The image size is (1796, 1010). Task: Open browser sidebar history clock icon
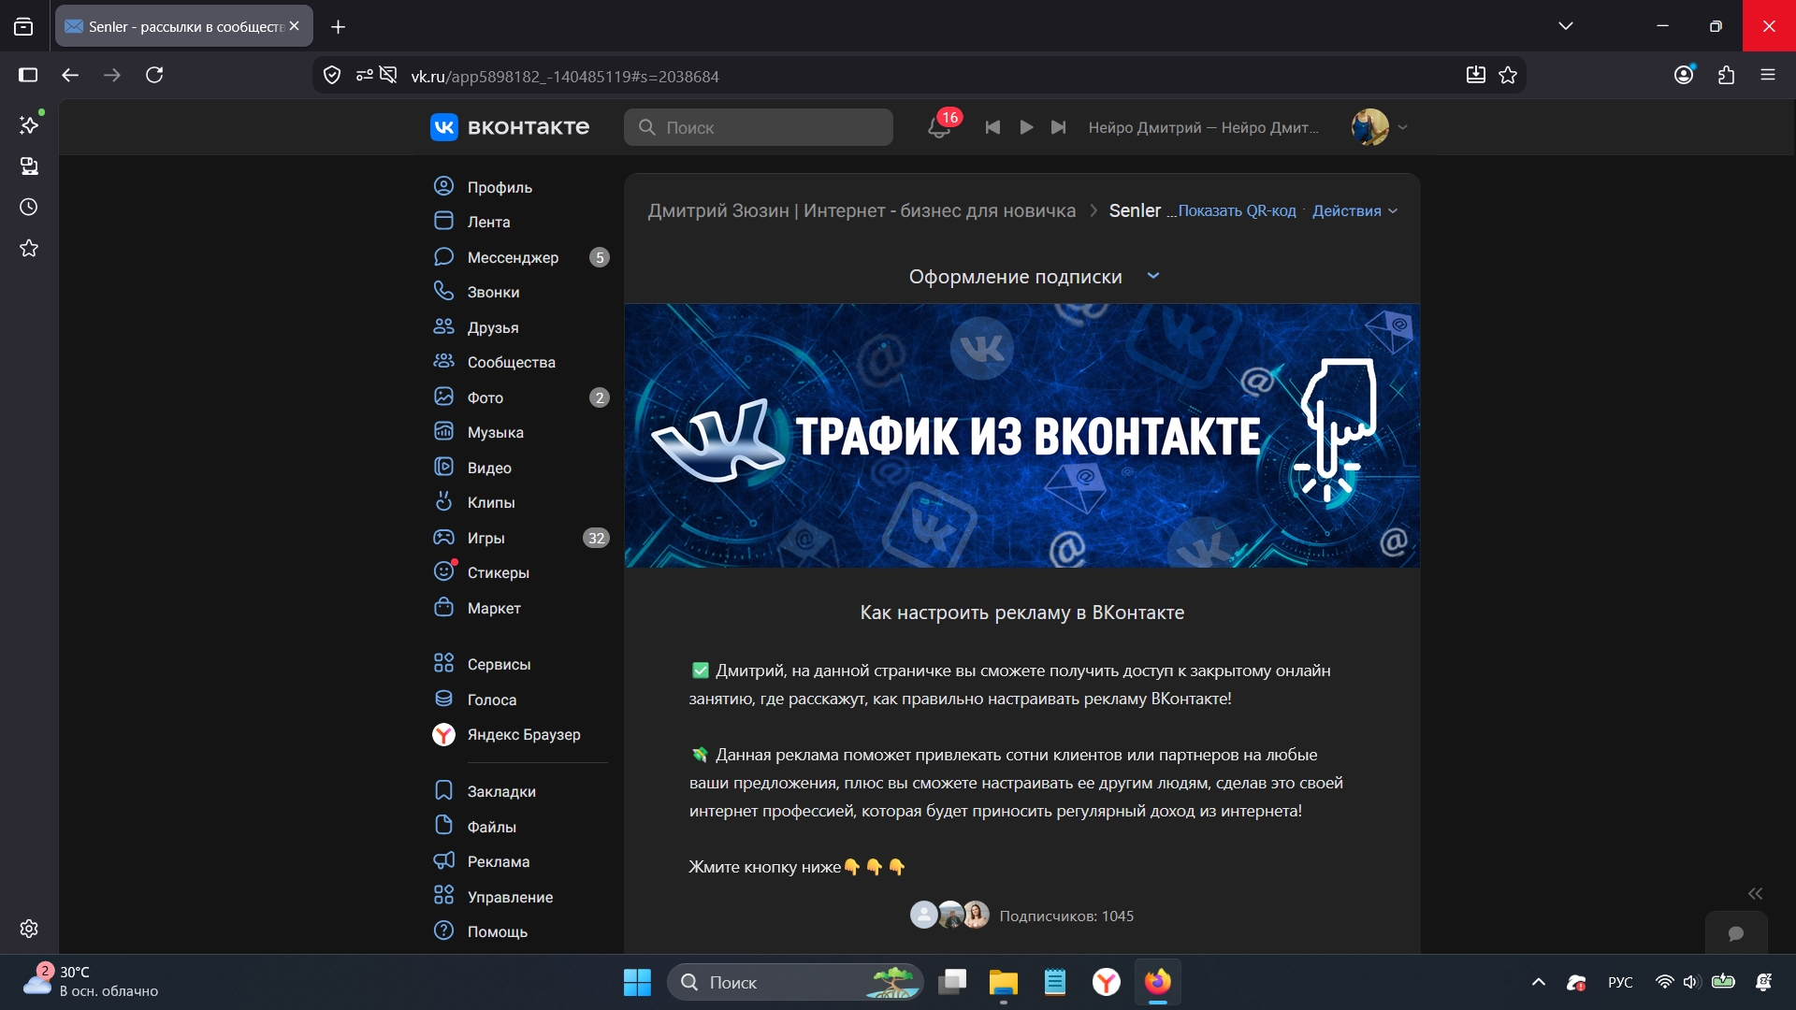tap(29, 207)
